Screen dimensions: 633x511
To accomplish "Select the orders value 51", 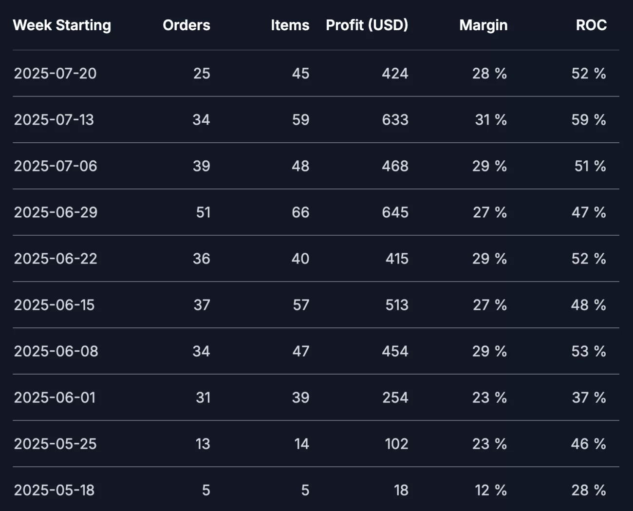I will [203, 212].
